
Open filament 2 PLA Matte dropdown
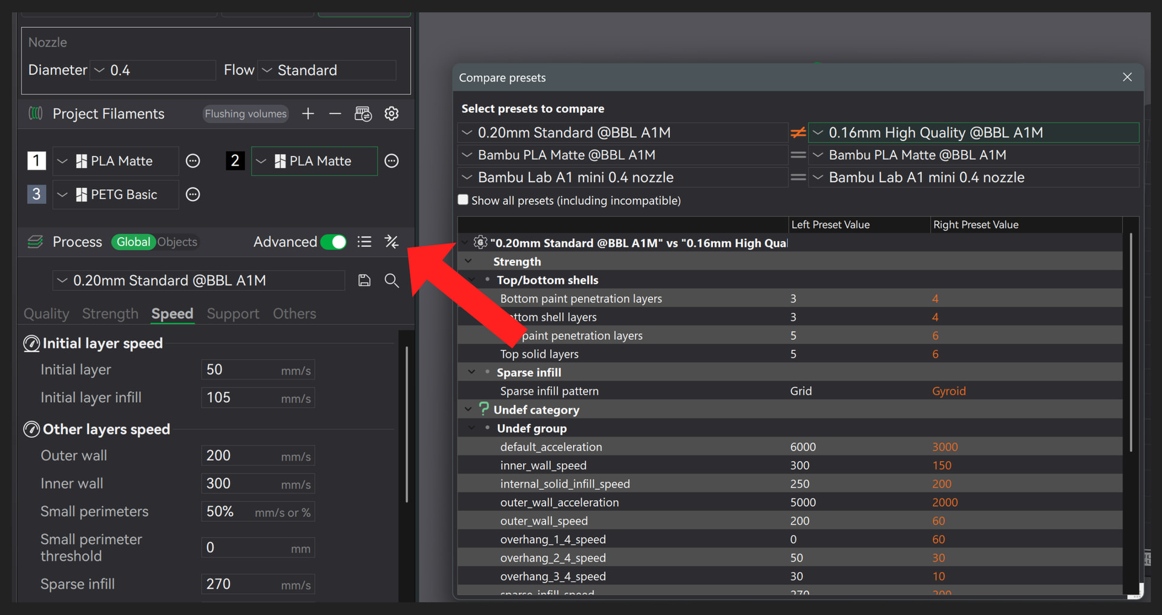314,161
